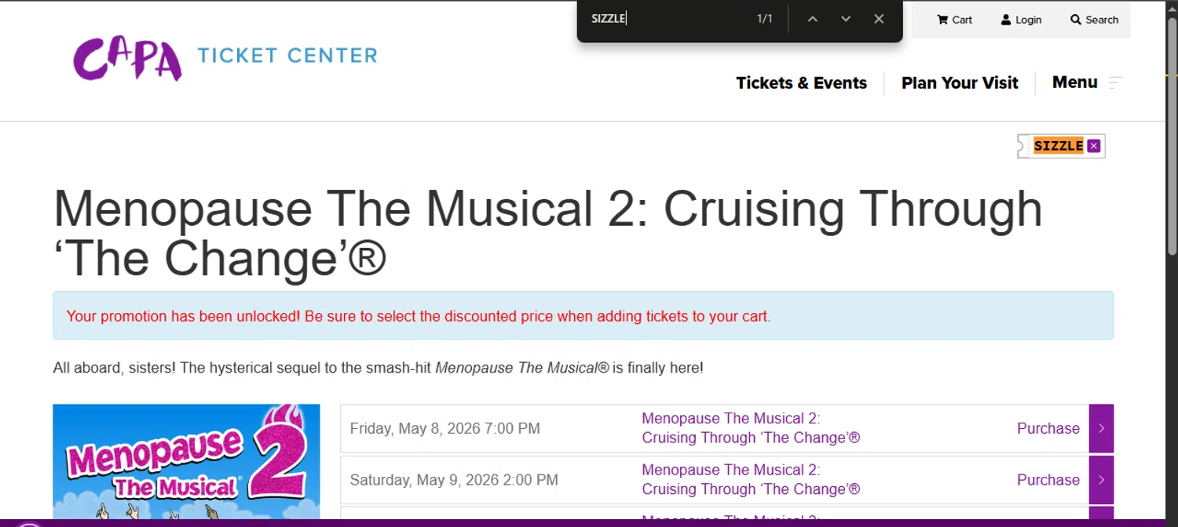This screenshot has height=527, width=1178.
Task: Close the find-in-page bar
Action: [879, 19]
